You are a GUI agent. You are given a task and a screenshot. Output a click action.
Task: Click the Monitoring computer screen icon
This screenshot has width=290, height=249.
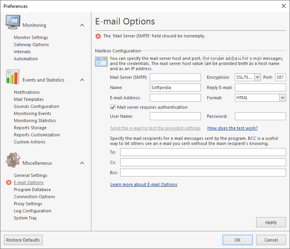pyautogui.click(x=13, y=22)
